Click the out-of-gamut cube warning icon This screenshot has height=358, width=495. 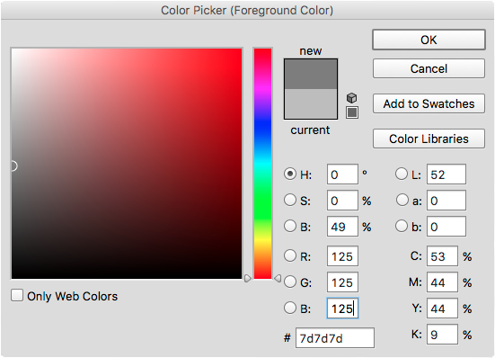(x=351, y=98)
